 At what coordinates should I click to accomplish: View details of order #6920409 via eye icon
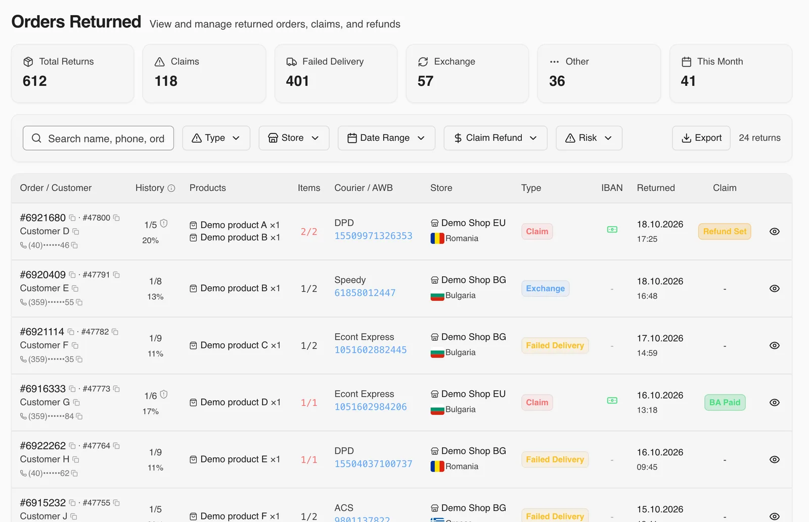click(x=774, y=289)
